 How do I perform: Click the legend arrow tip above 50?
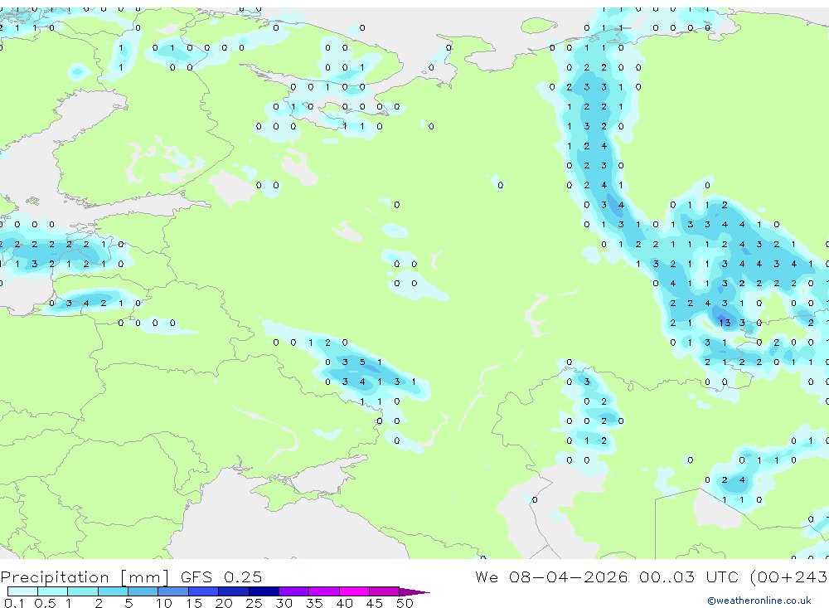(x=415, y=592)
